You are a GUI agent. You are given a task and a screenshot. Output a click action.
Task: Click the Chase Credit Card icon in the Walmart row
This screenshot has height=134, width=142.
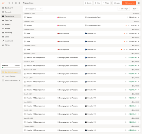point(86,17)
